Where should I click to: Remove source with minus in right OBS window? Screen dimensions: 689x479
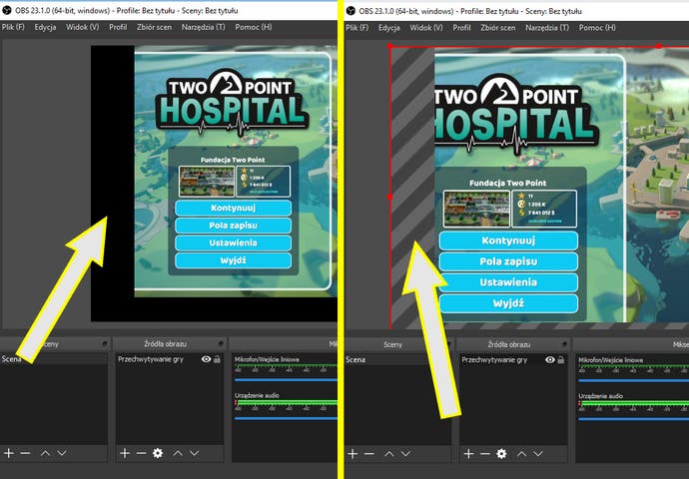coord(485,453)
